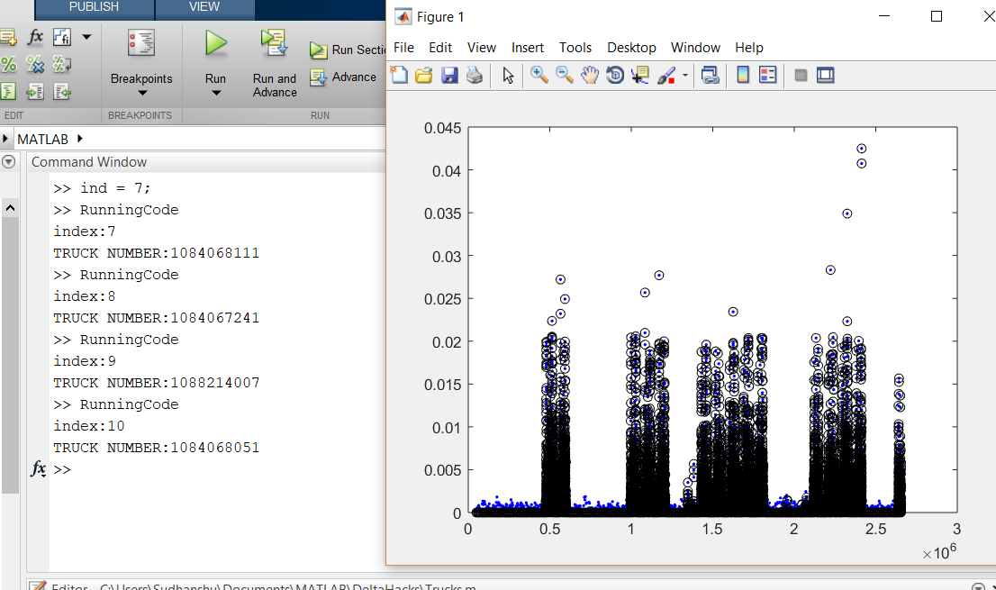The image size is (996, 590).
Task: Click the Show Plot Tools and Dock icon
Action: pos(826,75)
